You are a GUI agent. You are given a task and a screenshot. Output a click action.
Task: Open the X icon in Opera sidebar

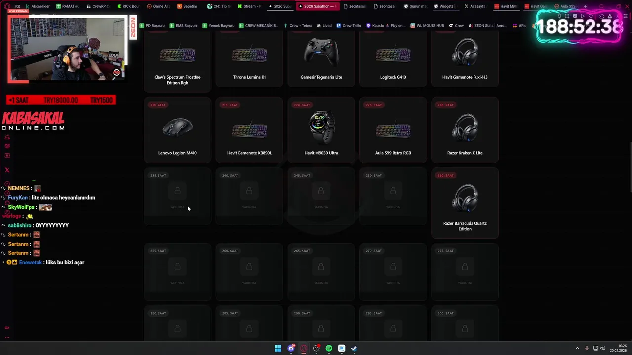tap(7, 170)
